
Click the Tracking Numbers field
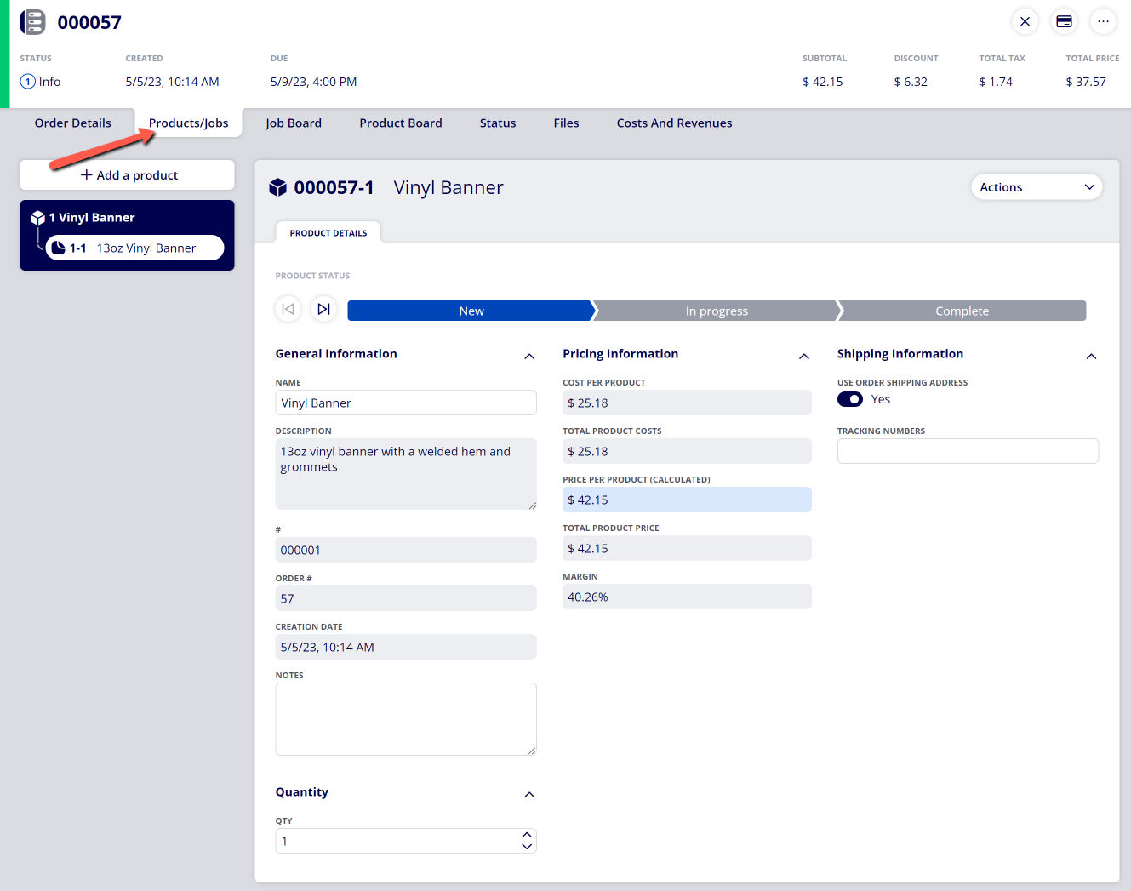(x=968, y=451)
